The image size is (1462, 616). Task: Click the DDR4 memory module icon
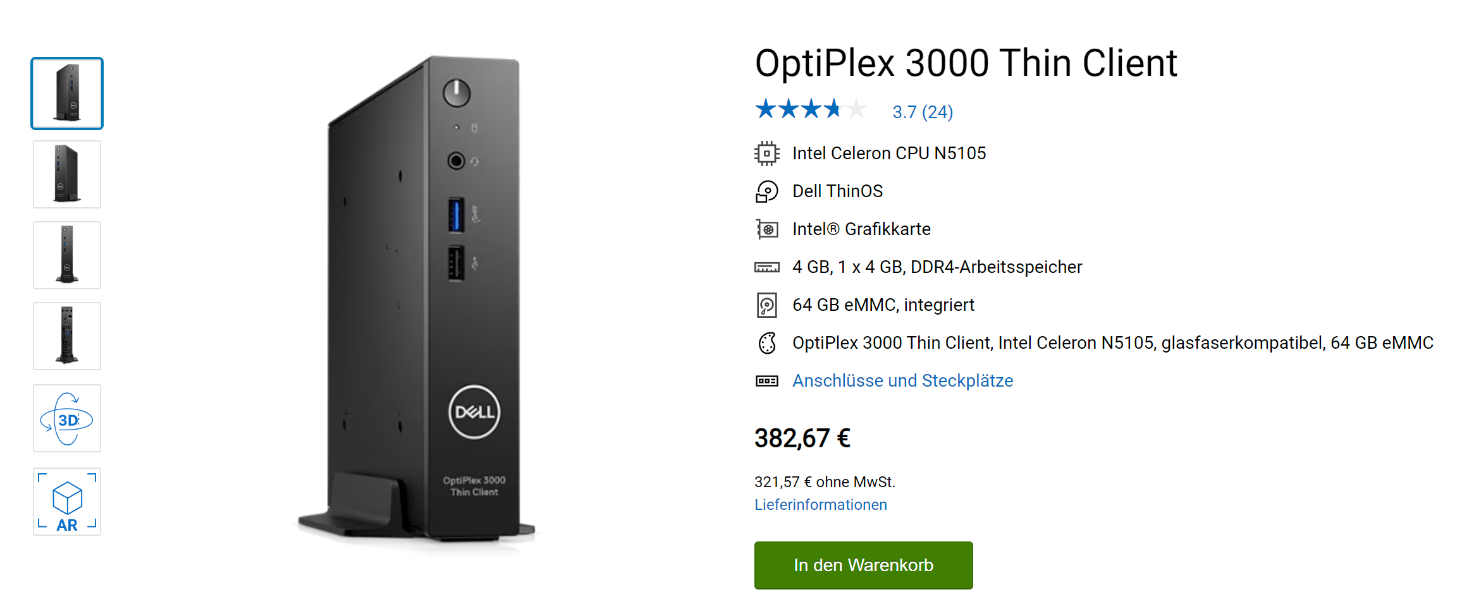(767, 267)
